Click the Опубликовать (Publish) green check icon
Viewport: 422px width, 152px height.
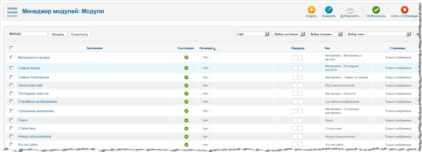[376, 10]
